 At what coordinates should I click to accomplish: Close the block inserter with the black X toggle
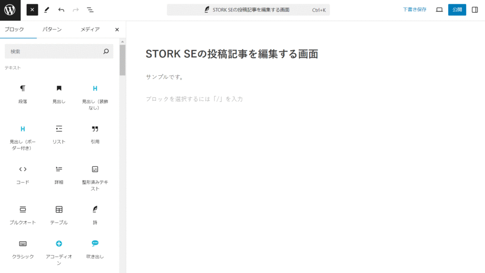point(32,10)
